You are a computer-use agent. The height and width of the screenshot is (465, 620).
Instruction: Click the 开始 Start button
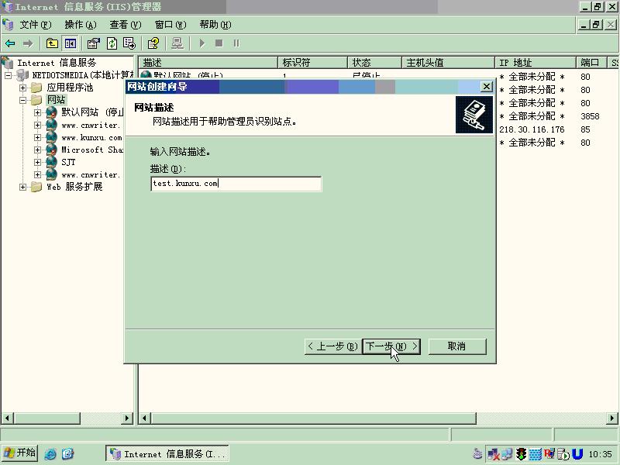(19, 453)
